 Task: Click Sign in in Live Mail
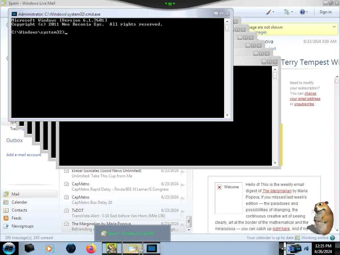[325, 12]
